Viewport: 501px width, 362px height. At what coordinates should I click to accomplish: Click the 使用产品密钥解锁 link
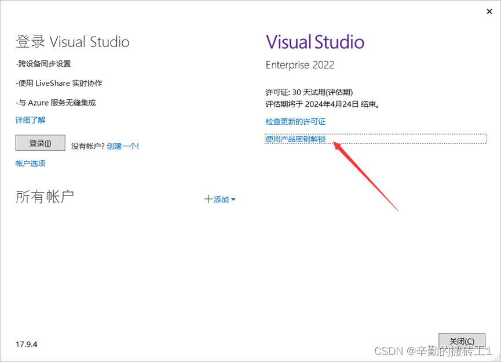(x=296, y=139)
